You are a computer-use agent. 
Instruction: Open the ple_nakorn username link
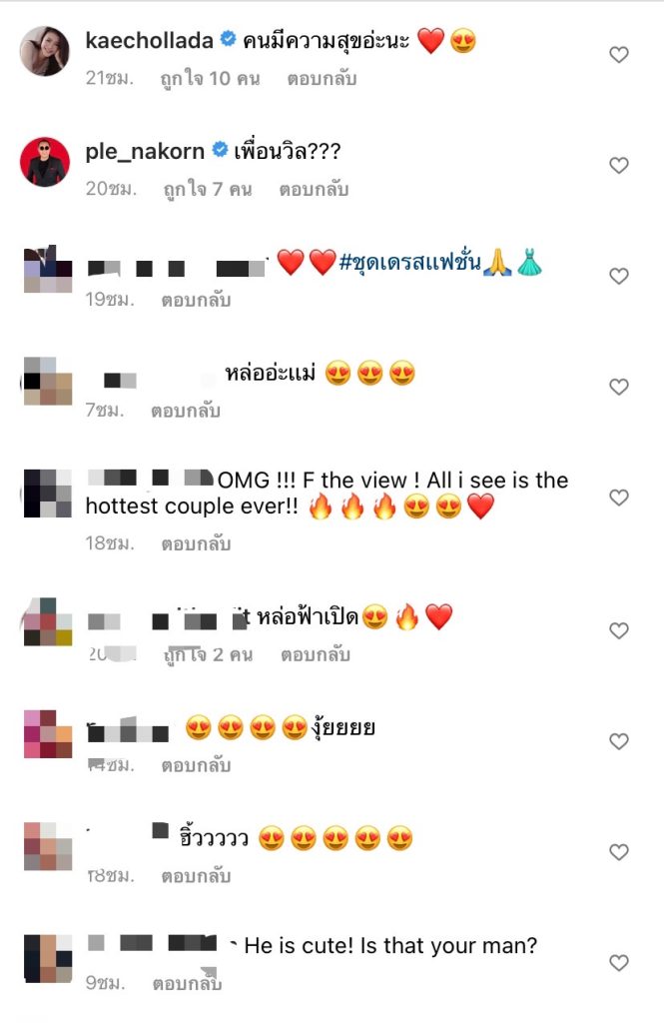click(145, 152)
